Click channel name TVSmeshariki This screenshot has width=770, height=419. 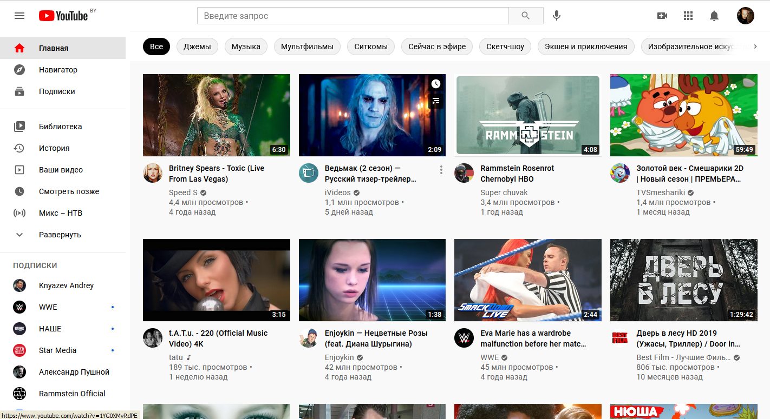click(x=661, y=192)
